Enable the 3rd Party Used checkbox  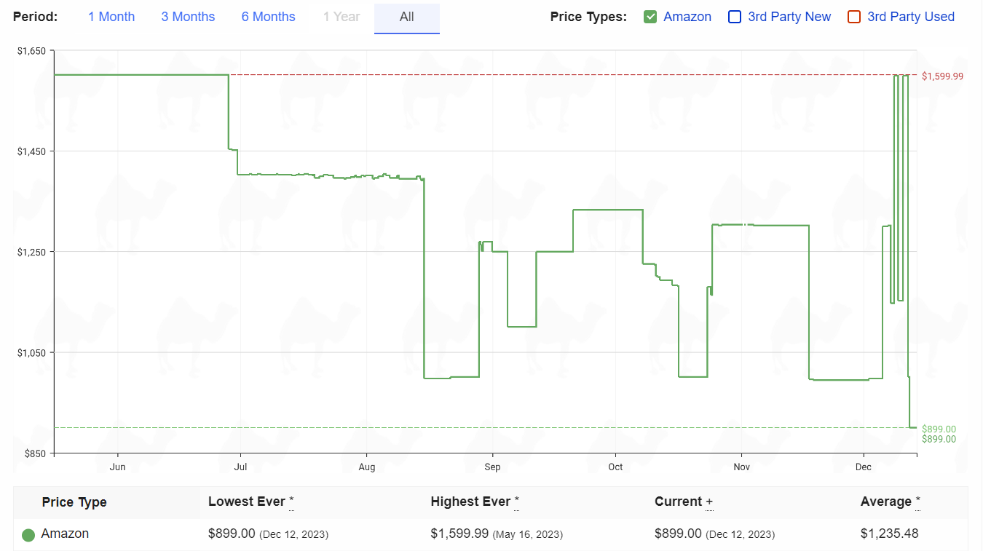pyautogui.click(x=854, y=17)
